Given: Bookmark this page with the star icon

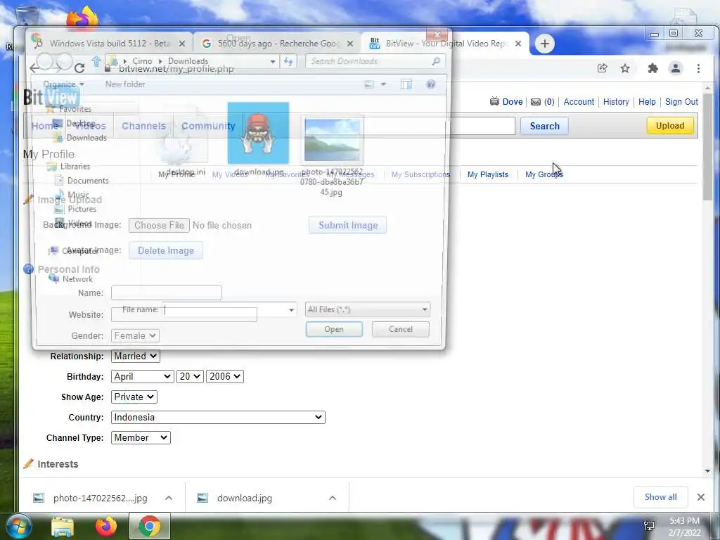Looking at the screenshot, I should tap(625, 68).
